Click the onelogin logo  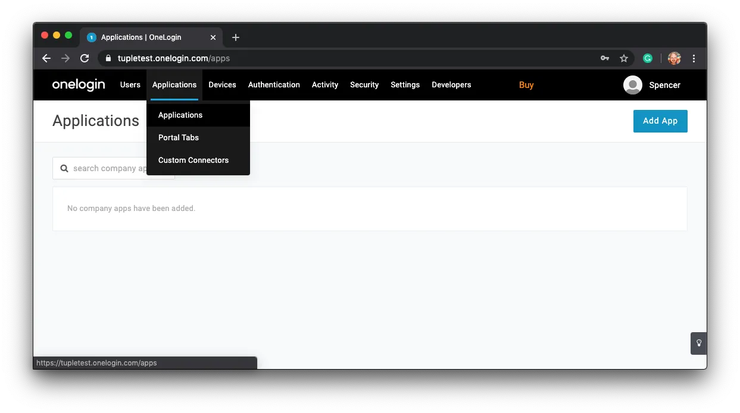tap(78, 84)
